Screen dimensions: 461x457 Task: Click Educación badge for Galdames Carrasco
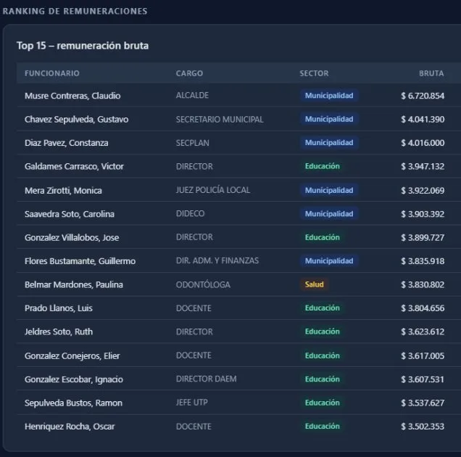click(x=322, y=166)
